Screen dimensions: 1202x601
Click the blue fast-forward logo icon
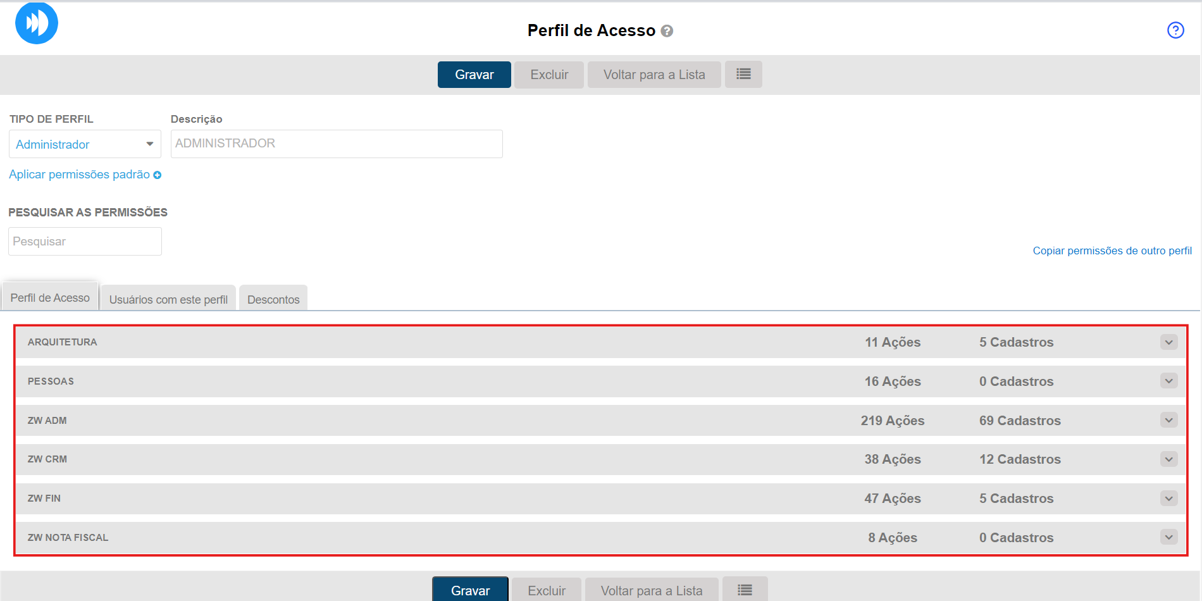click(x=37, y=23)
